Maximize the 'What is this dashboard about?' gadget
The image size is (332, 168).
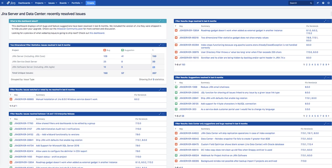tap(160, 21)
